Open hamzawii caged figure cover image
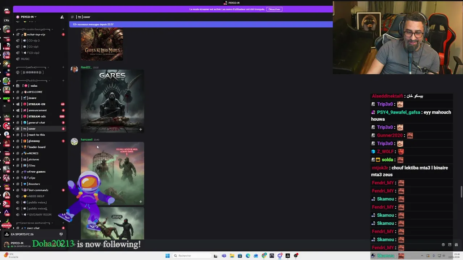 pyautogui.click(x=112, y=173)
